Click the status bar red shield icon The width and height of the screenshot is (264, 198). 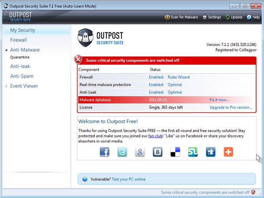(x=253, y=192)
